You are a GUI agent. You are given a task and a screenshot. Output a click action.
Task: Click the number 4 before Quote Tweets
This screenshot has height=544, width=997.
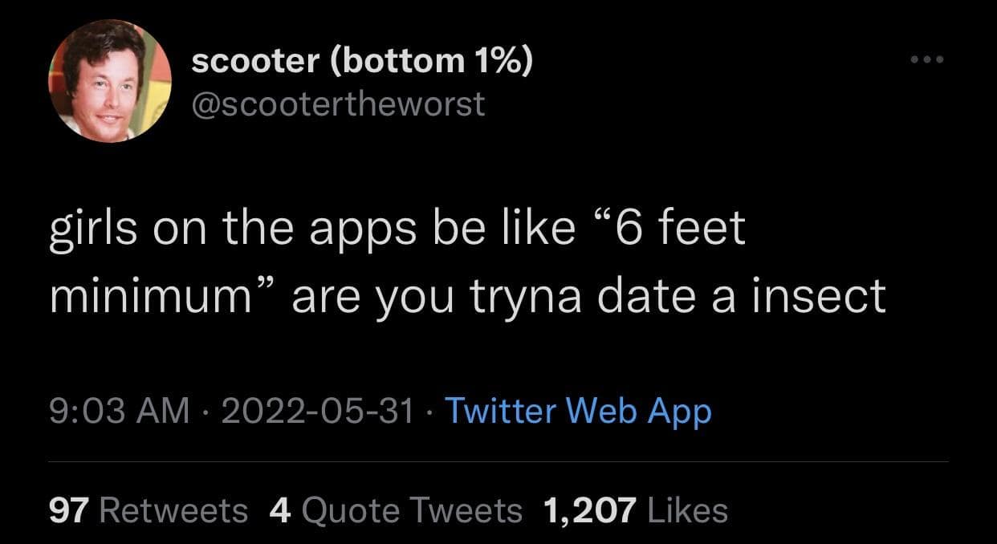[x=280, y=509]
